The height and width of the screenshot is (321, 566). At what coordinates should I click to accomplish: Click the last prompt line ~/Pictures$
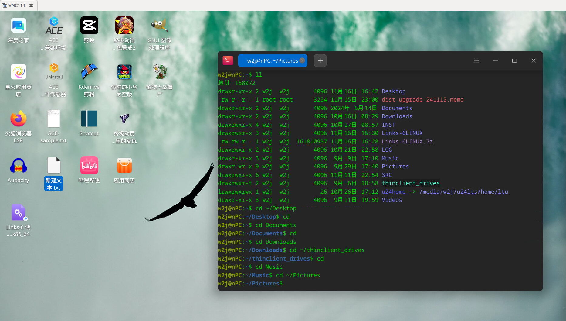(250, 284)
